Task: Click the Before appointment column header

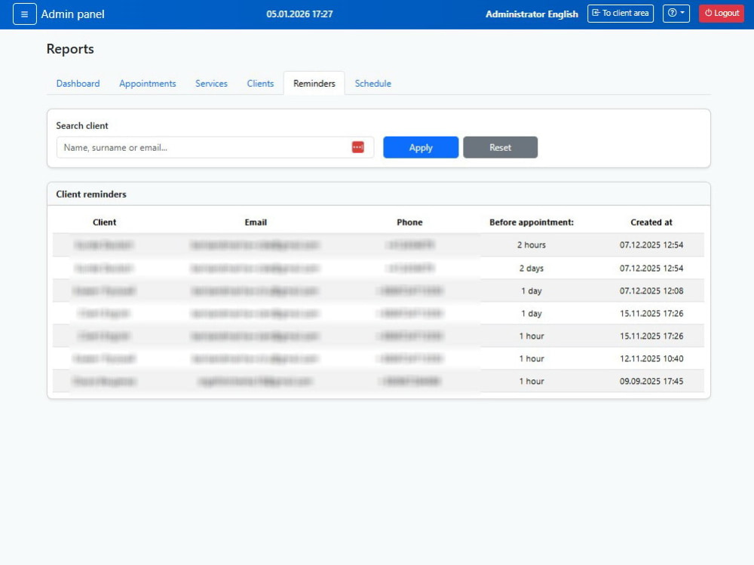Action: pos(532,223)
